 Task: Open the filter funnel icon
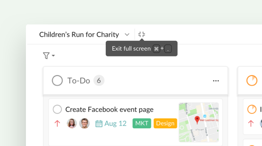tap(46, 56)
